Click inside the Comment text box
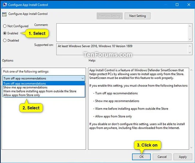 pos(122,32)
